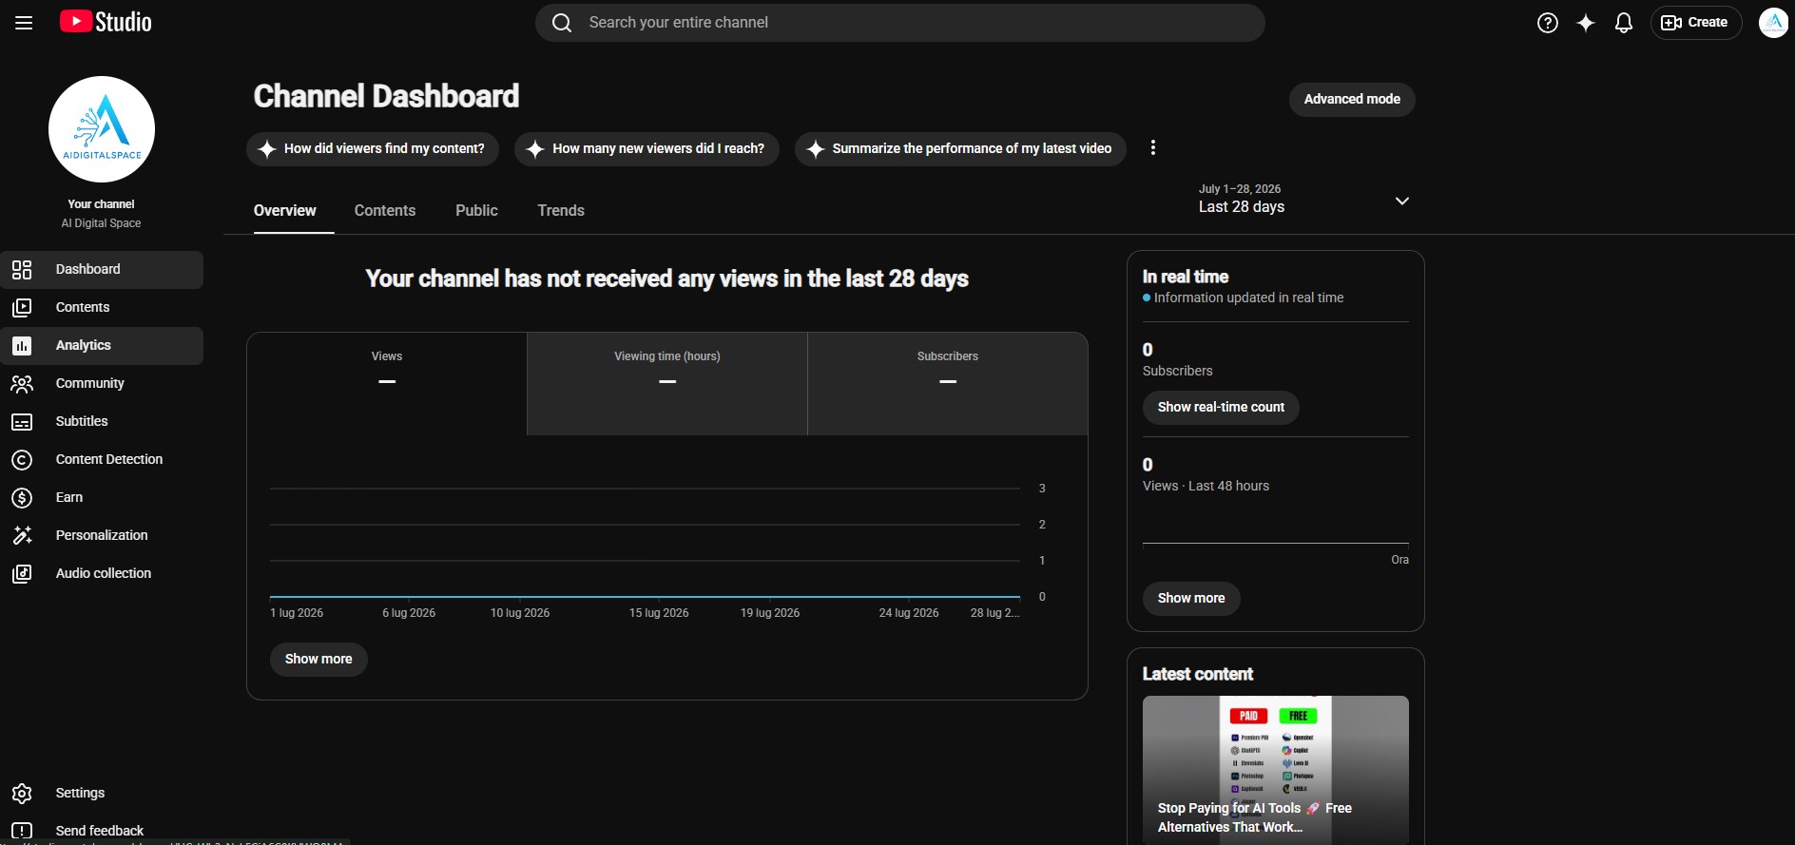Click the search magnifier icon

[562, 23]
